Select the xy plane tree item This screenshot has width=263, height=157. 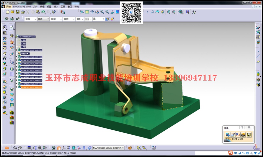23,40
